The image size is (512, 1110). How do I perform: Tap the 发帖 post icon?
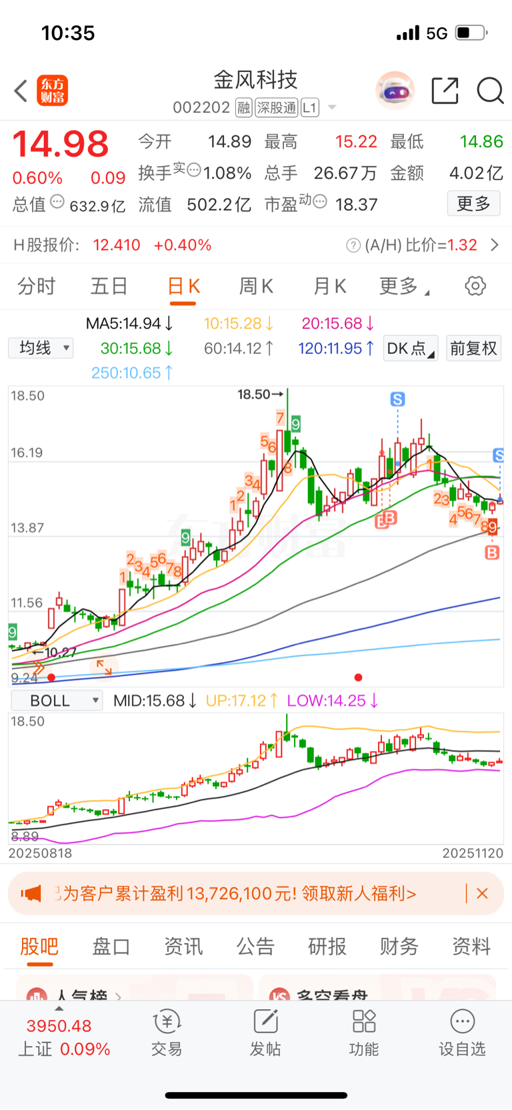265,1033
